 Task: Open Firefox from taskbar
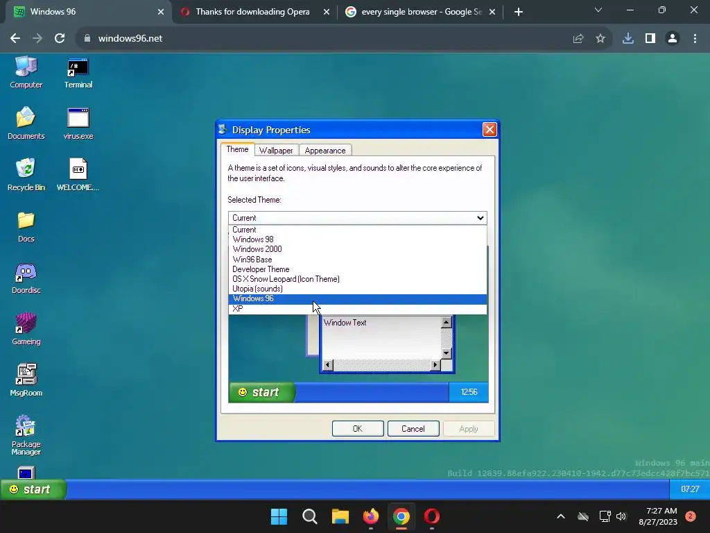[x=371, y=516]
